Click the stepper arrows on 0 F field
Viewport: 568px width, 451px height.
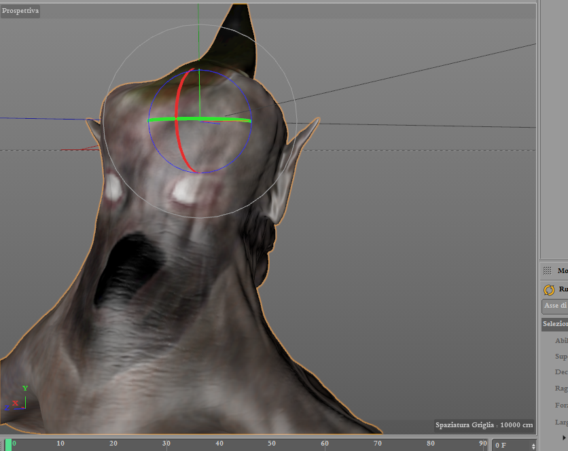pyautogui.click(x=532, y=446)
